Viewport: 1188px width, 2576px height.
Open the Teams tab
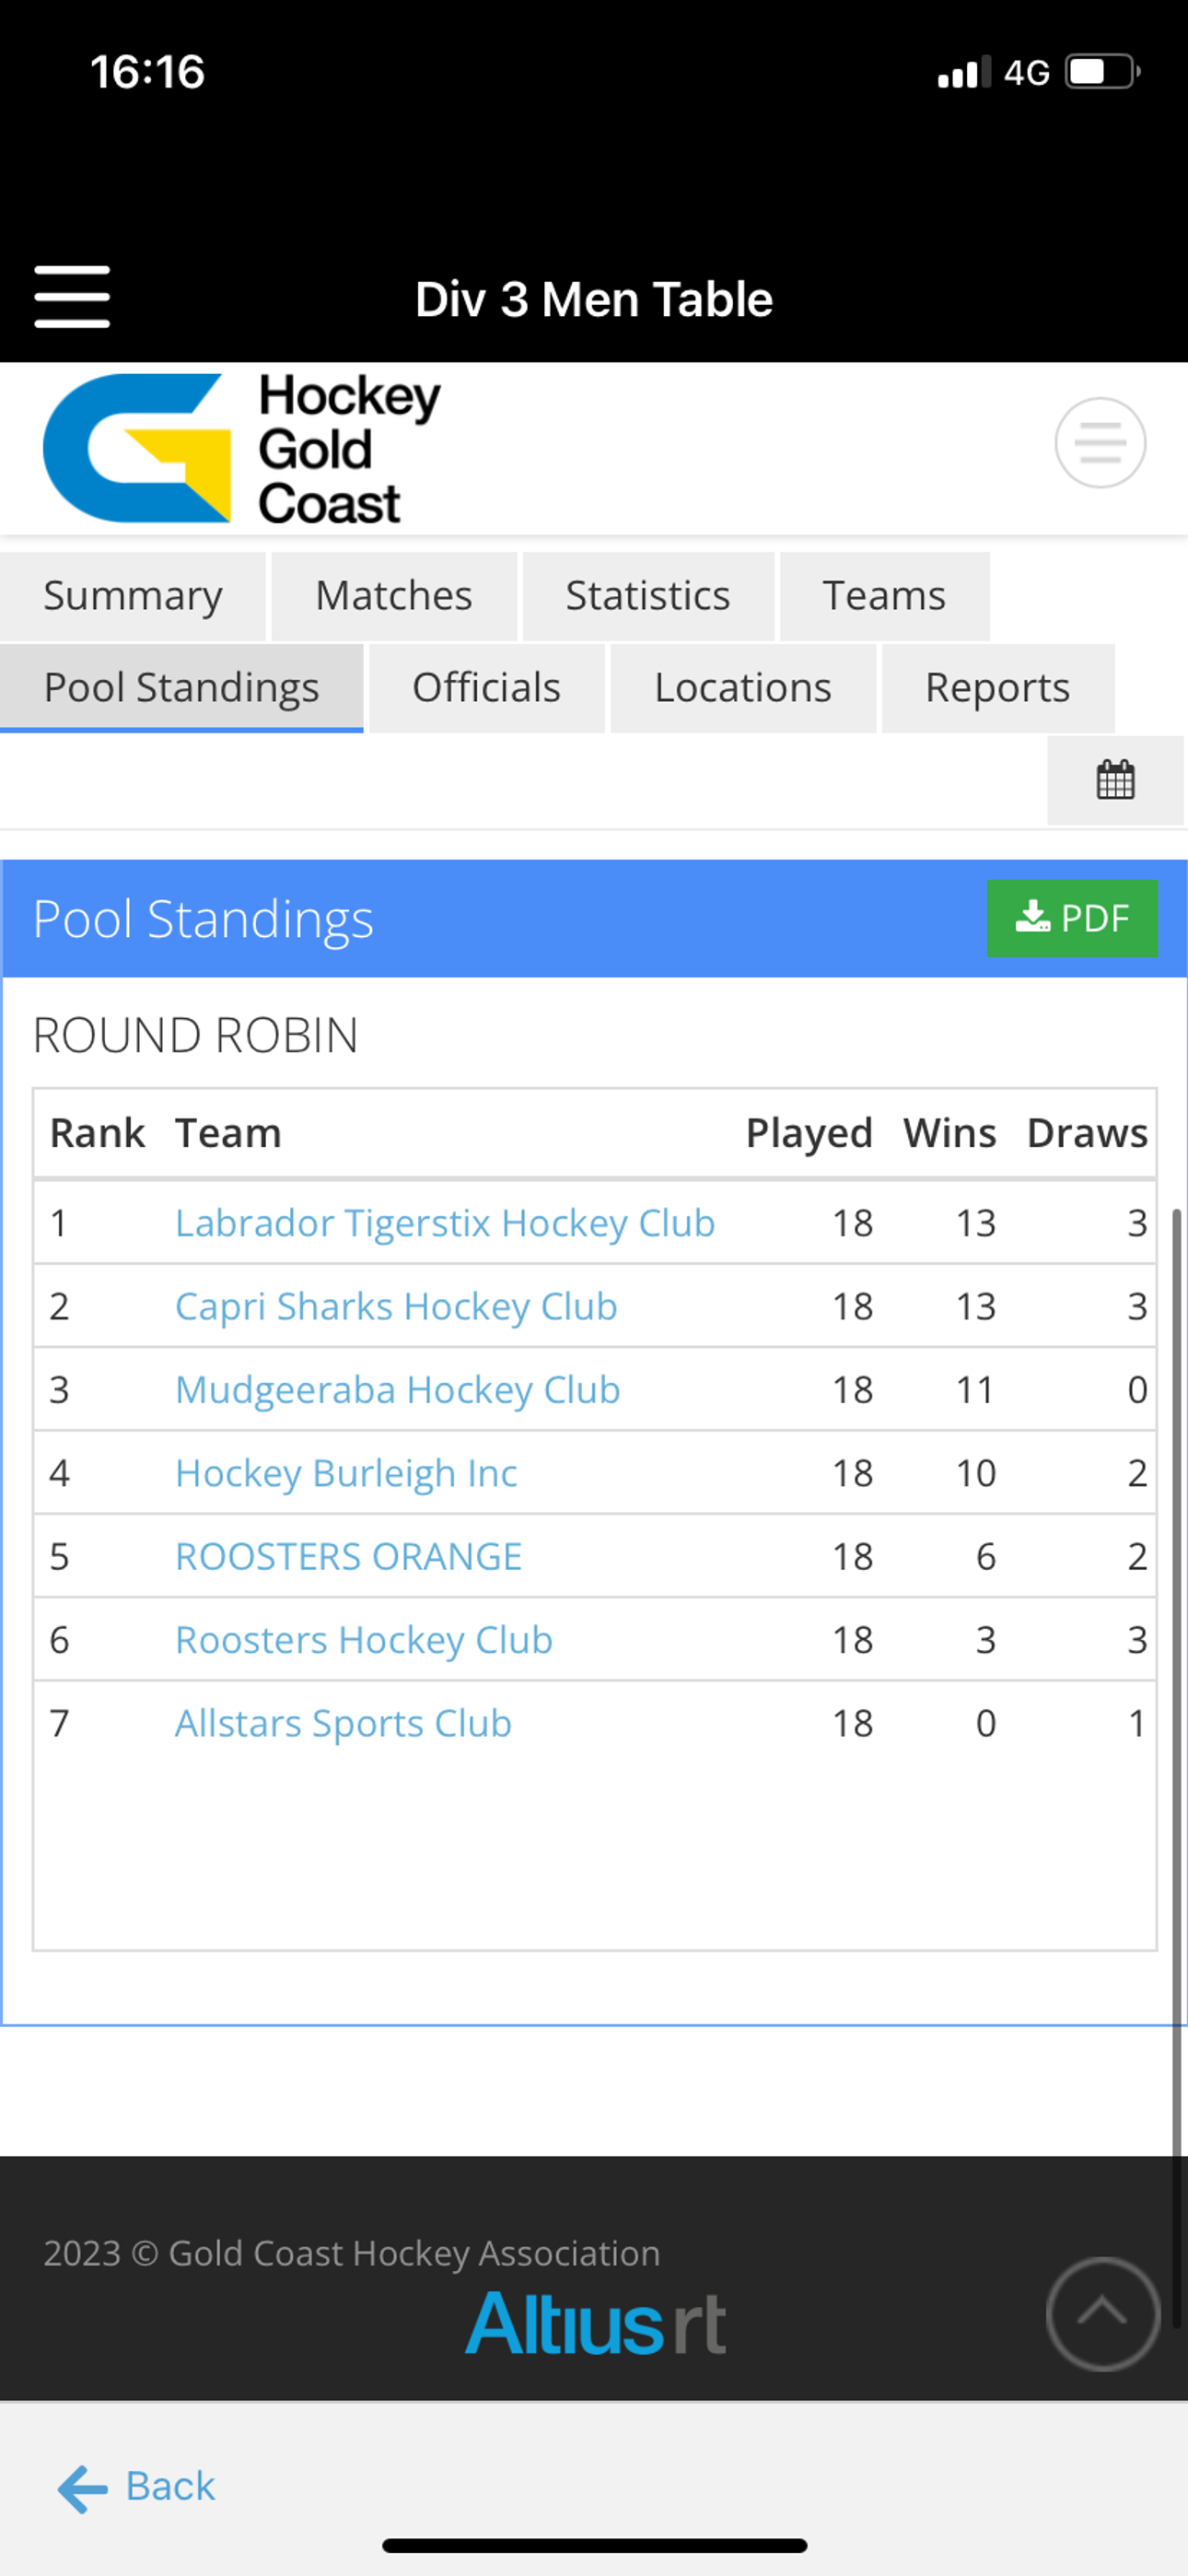click(884, 596)
